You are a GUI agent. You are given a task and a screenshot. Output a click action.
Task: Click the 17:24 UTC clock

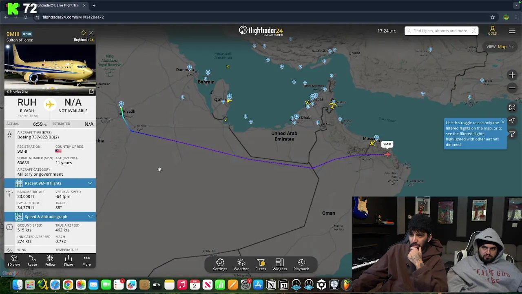coord(387,31)
